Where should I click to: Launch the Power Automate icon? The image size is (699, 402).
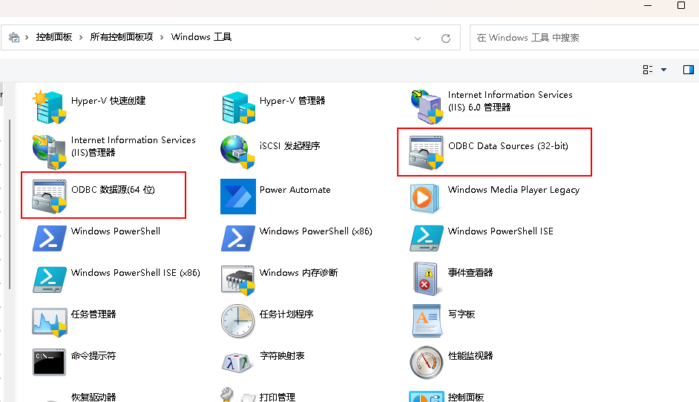point(238,196)
